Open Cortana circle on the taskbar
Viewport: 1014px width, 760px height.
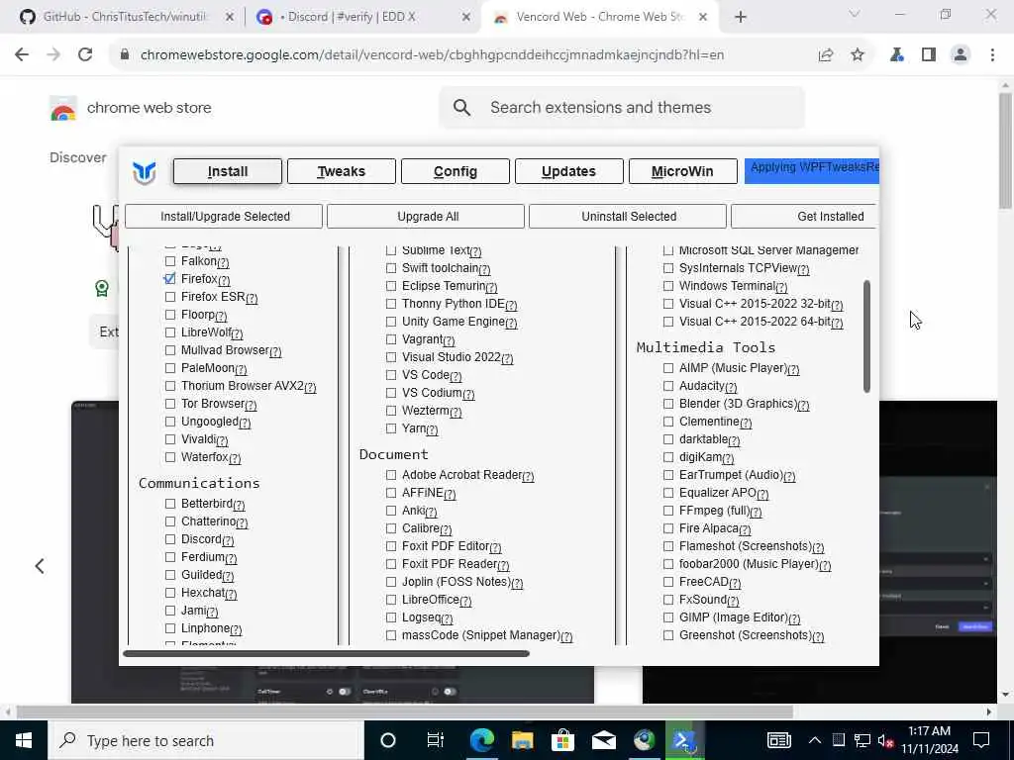[x=388, y=740]
